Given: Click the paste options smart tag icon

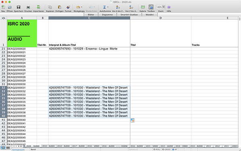Looking at the screenshot, I should [133, 120].
